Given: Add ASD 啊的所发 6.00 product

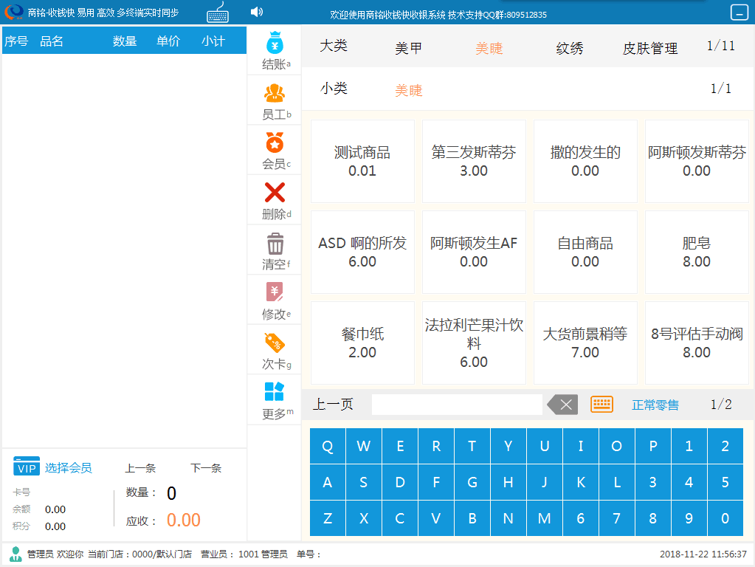Looking at the screenshot, I should point(362,252).
